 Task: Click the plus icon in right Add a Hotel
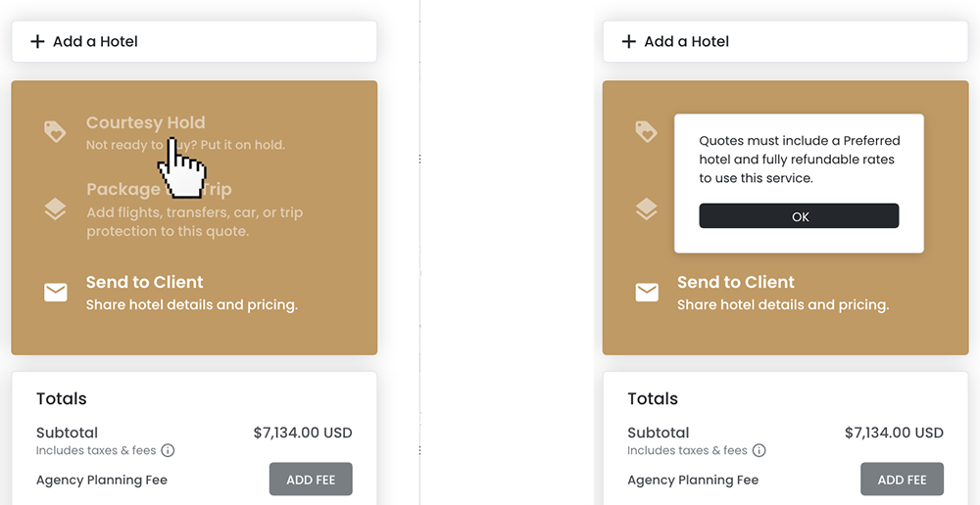tap(629, 41)
